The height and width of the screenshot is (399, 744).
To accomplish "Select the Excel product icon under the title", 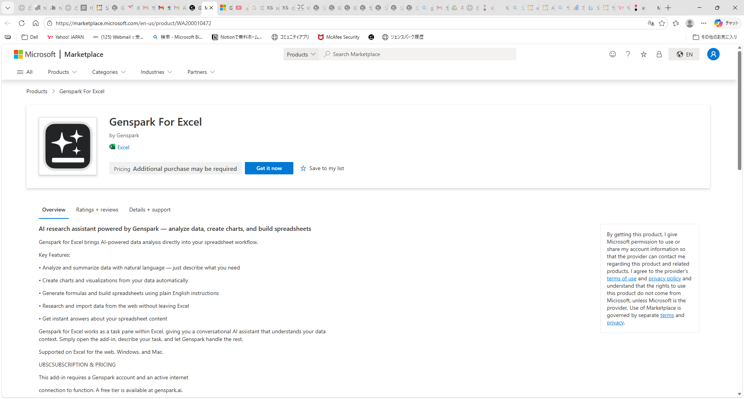I will (x=112, y=147).
